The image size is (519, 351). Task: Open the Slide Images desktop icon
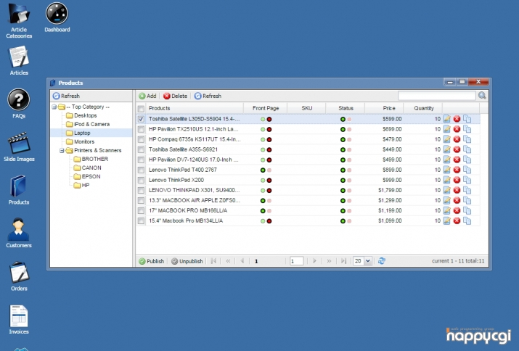point(19,147)
